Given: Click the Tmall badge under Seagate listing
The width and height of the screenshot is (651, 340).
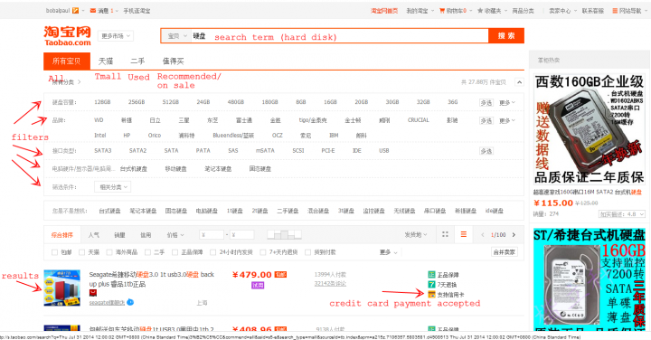Looking at the screenshot, I should point(93,293).
